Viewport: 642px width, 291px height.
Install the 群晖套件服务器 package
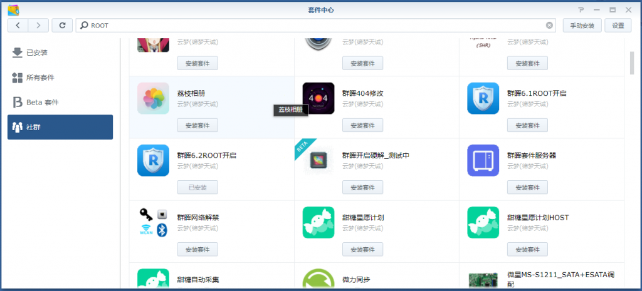[x=527, y=187]
